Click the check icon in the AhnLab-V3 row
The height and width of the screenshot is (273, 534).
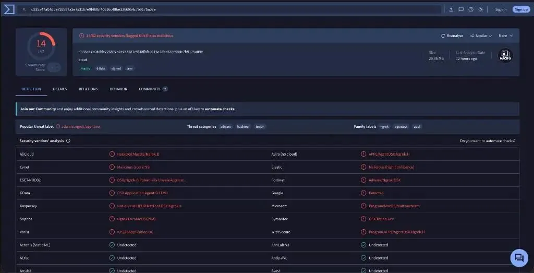click(363, 245)
